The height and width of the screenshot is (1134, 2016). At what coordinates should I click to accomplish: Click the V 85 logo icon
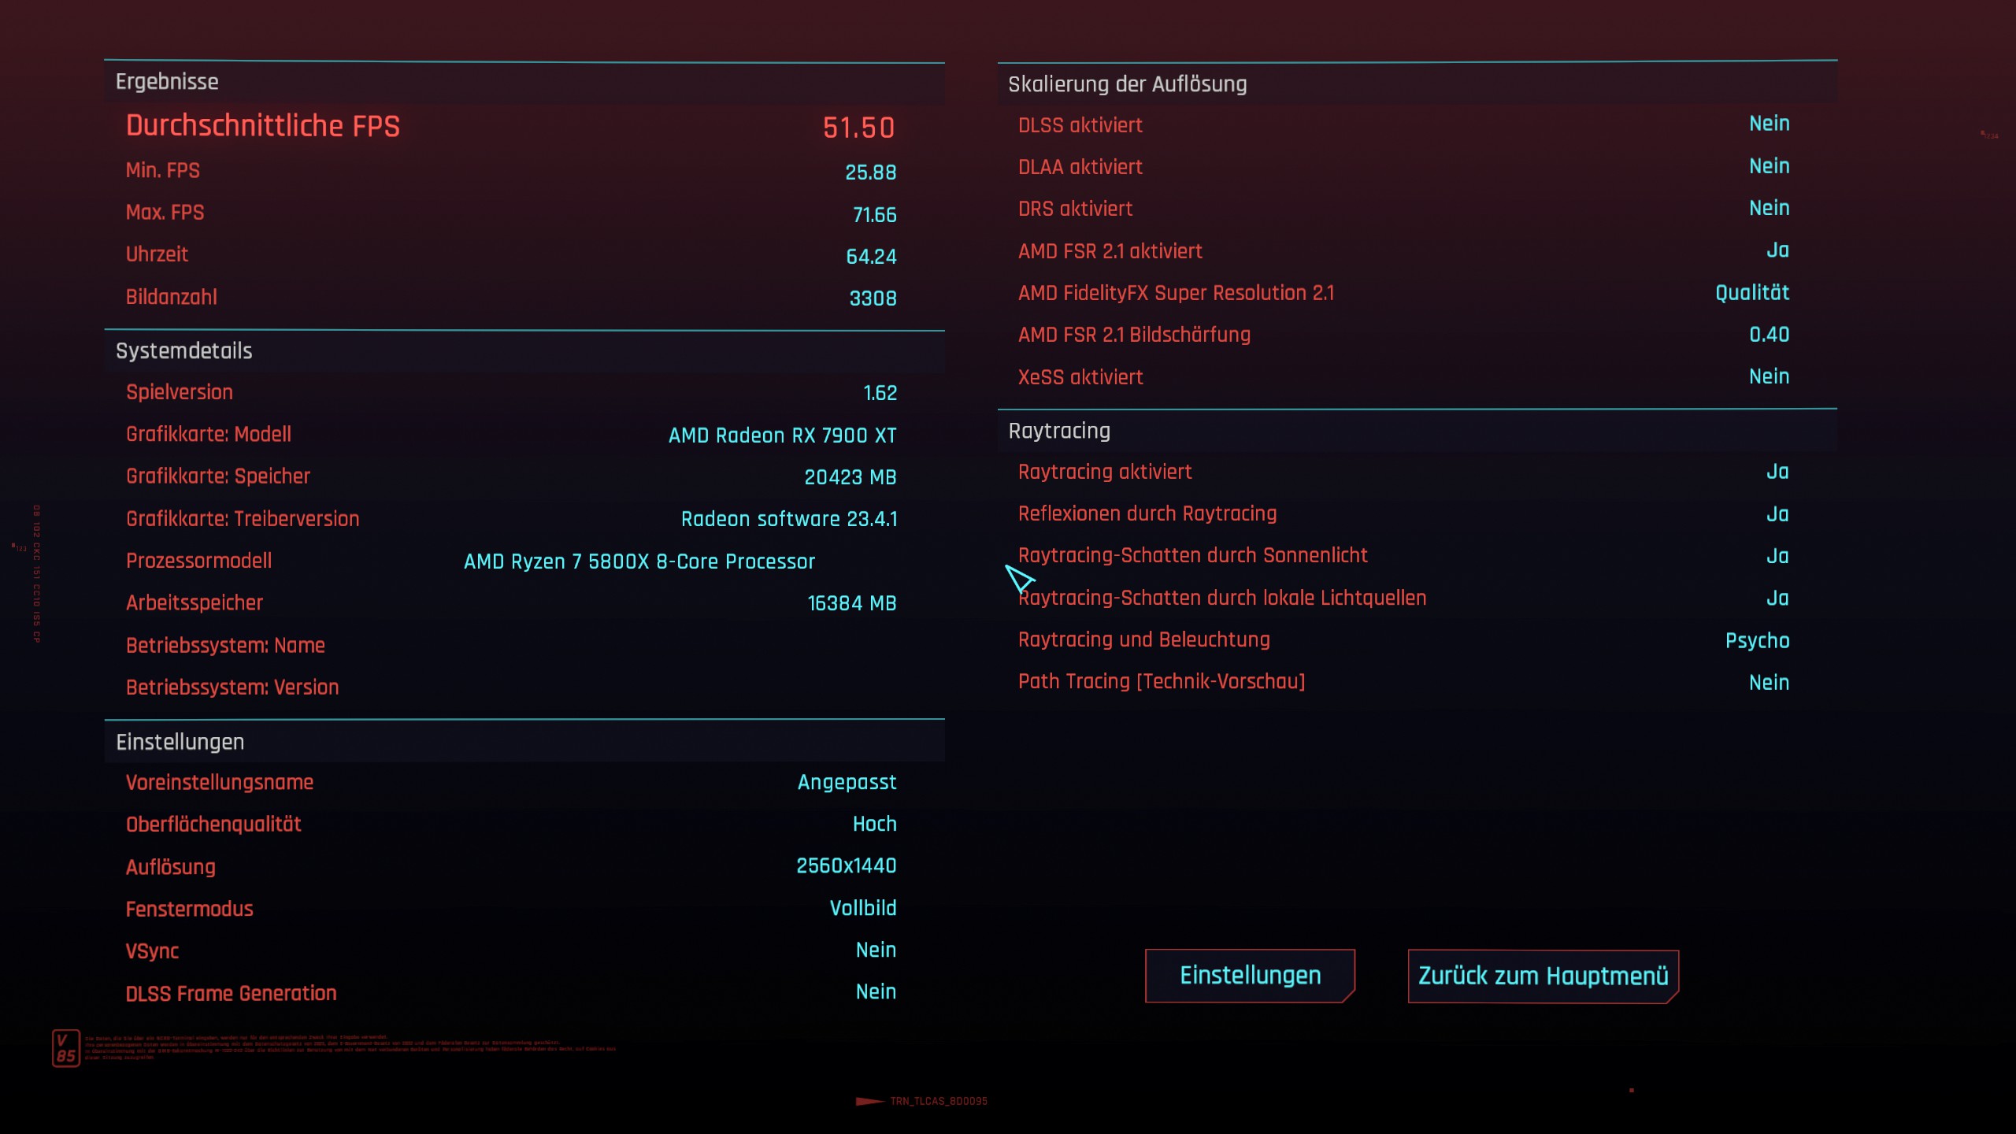click(66, 1048)
